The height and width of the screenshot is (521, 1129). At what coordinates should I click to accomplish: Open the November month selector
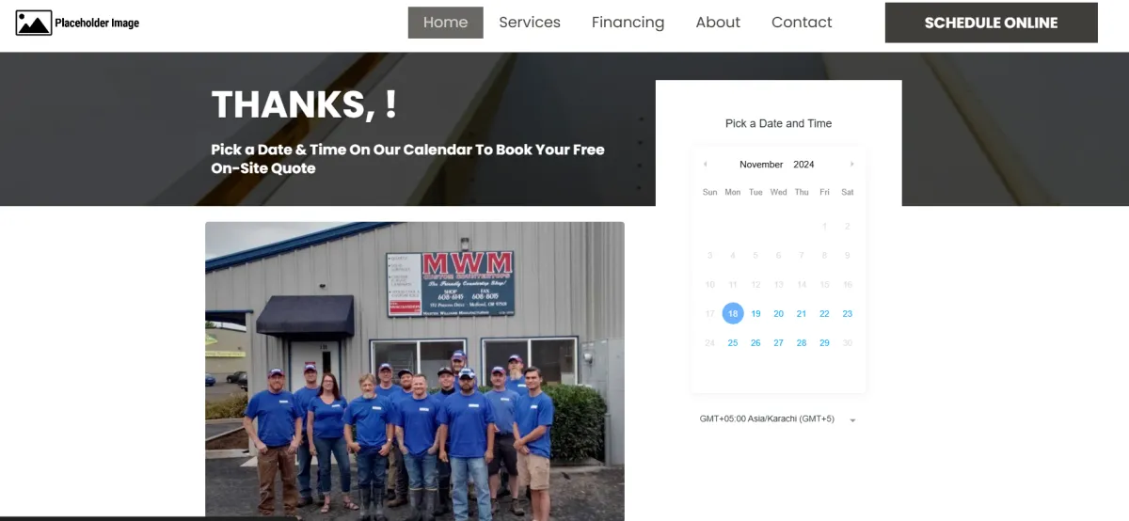pos(761,165)
